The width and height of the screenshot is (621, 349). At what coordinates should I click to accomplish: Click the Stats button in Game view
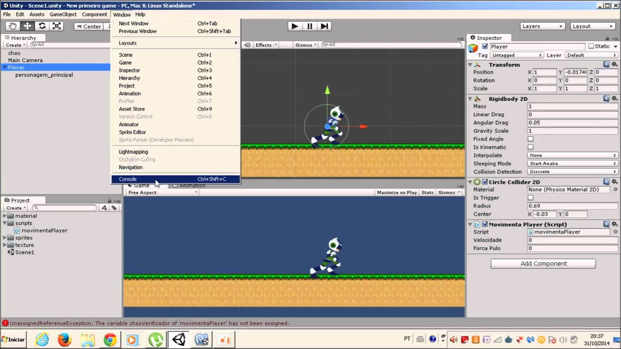pos(427,192)
